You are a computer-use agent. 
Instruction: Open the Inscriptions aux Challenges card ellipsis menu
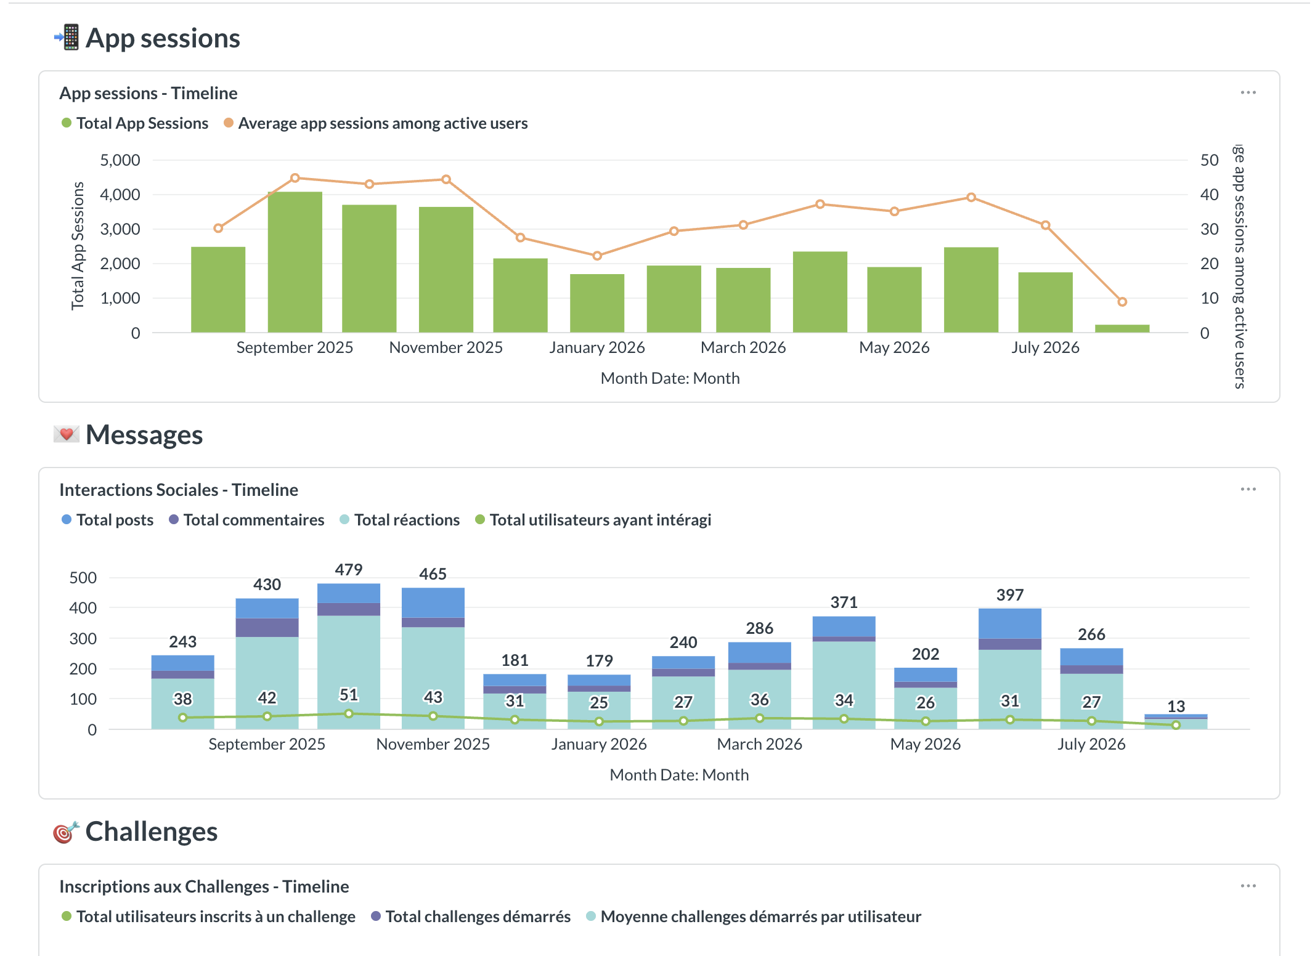coord(1248,886)
